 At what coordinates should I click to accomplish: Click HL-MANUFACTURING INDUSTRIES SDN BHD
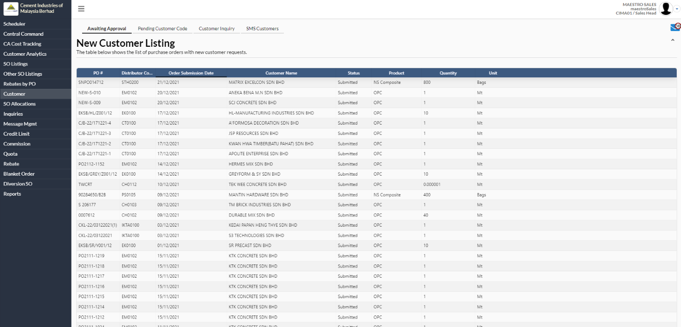click(x=271, y=113)
